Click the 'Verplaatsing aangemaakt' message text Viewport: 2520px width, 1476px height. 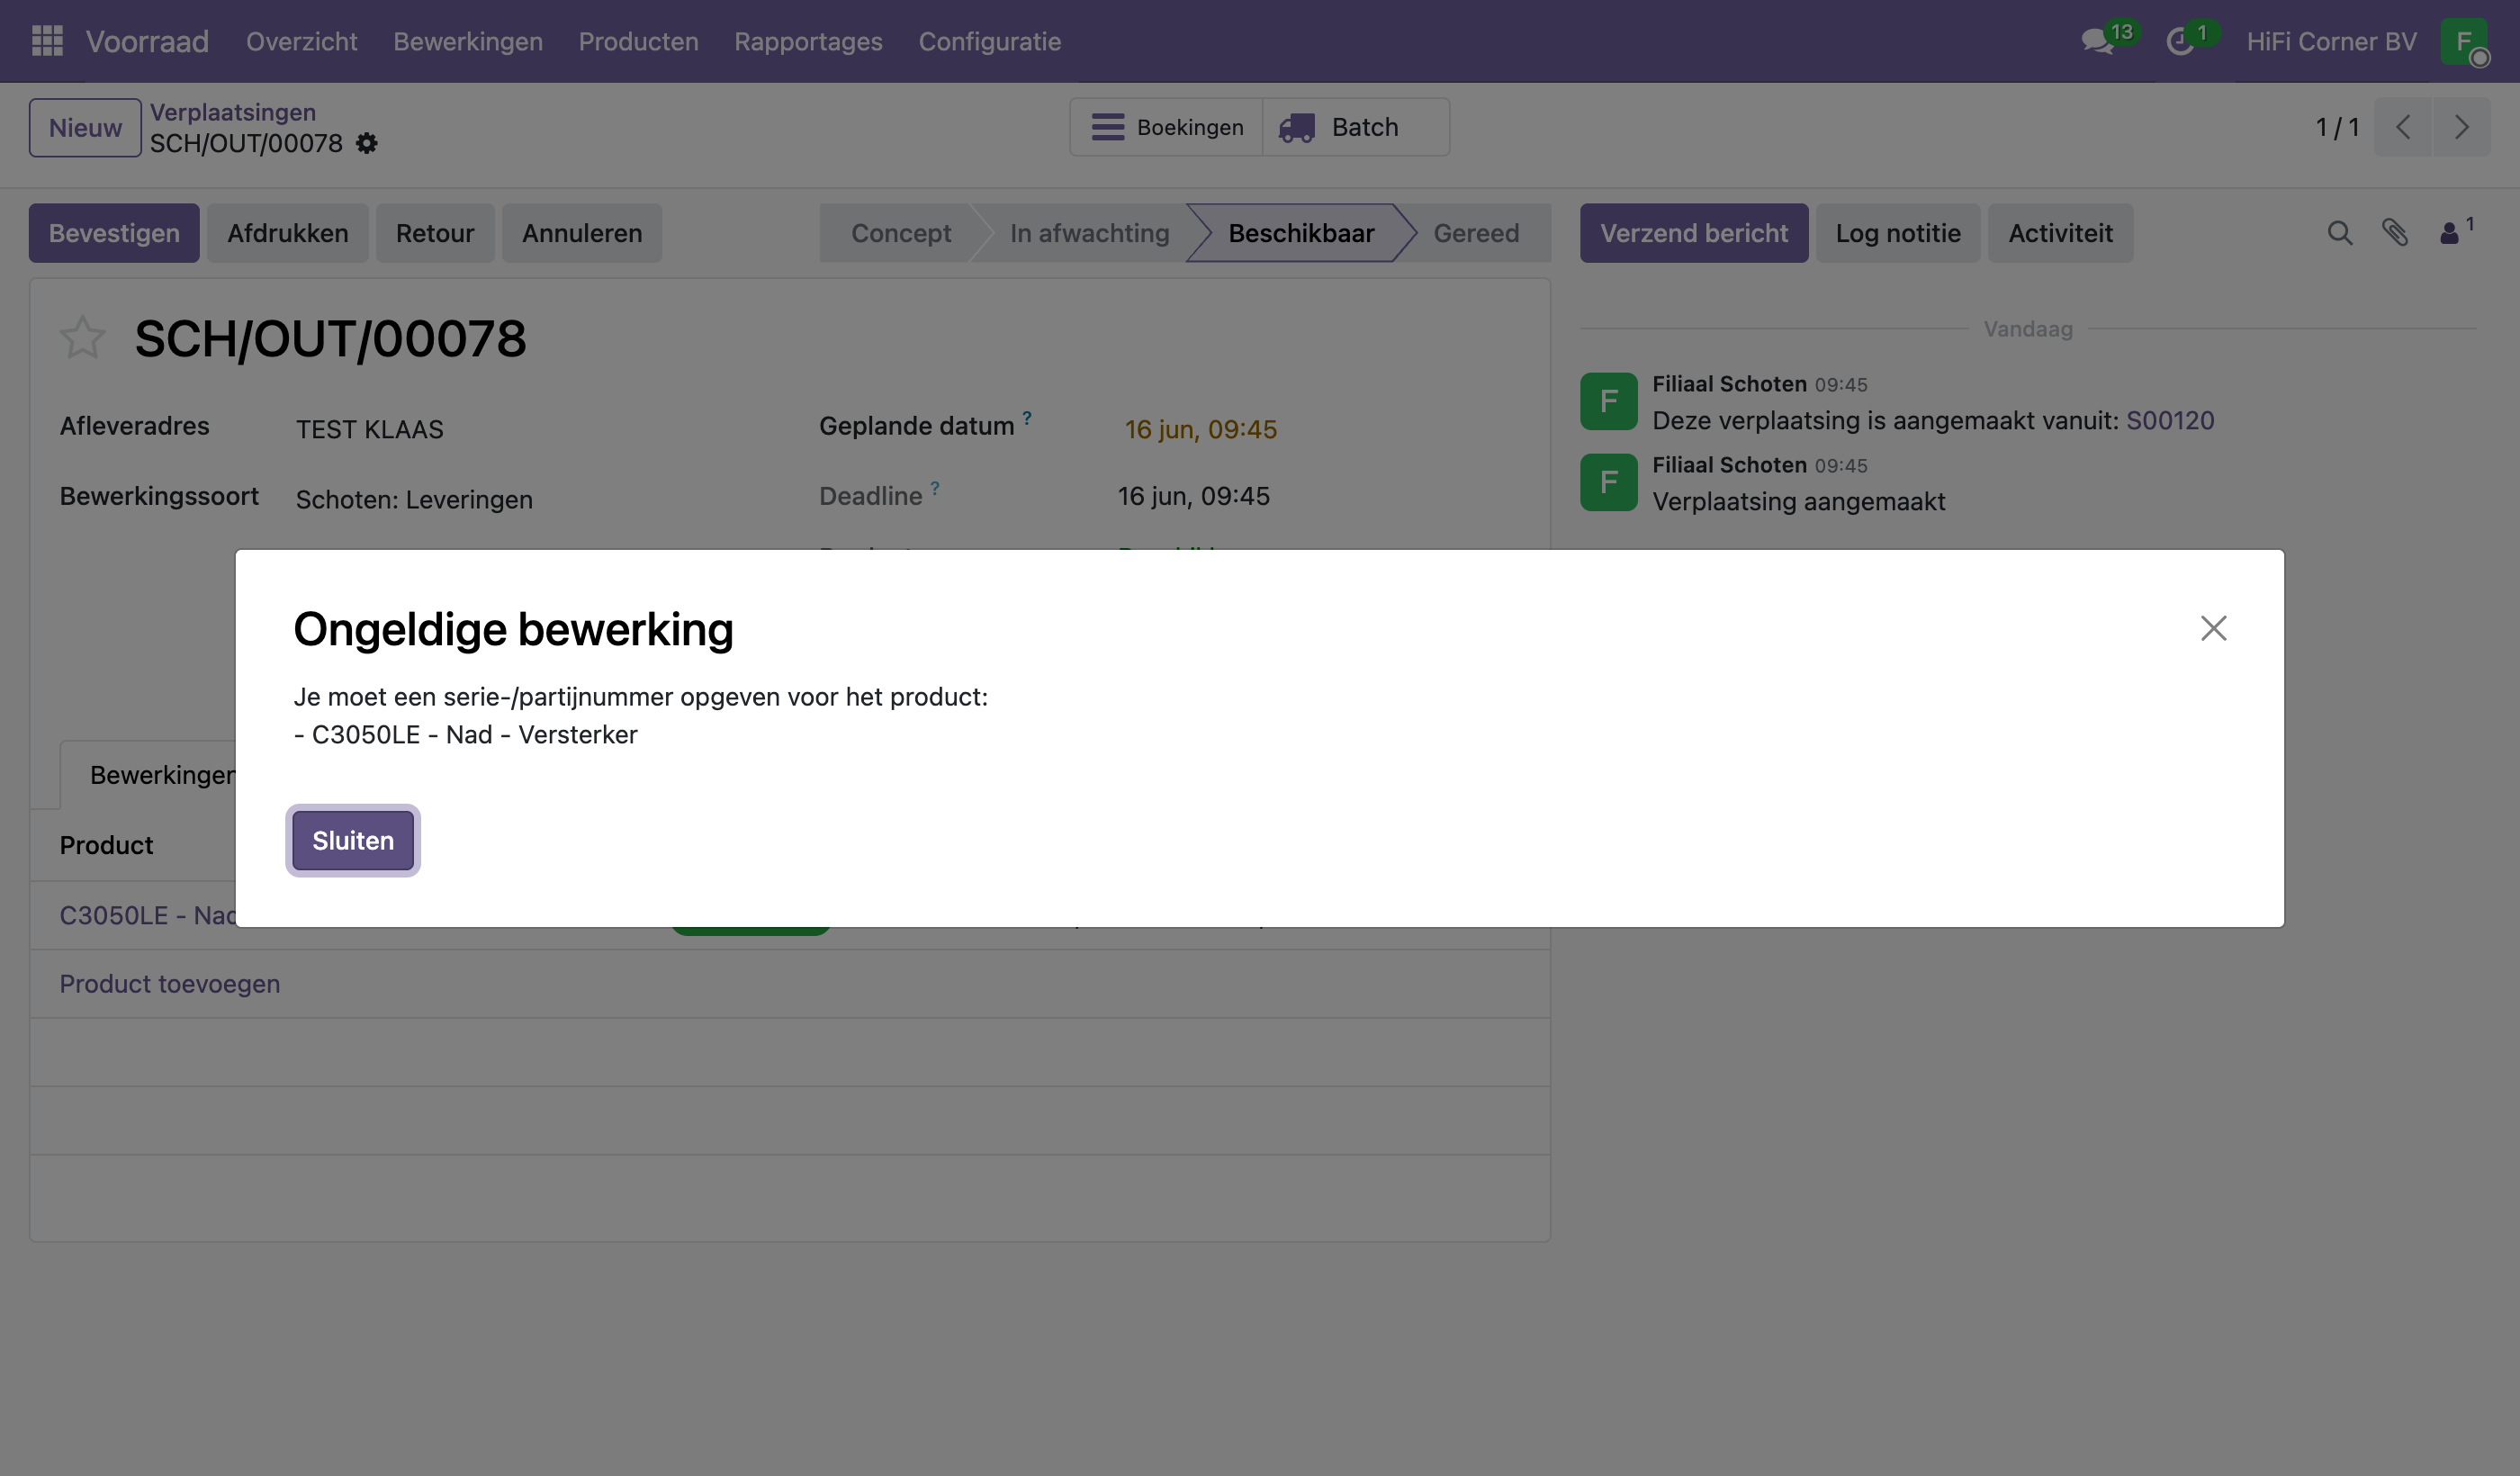tap(1799, 501)
